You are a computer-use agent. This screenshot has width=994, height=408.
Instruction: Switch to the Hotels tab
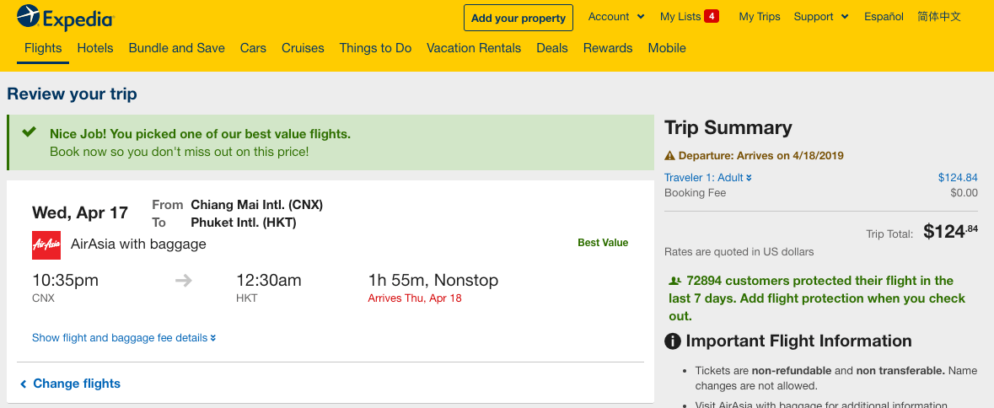pyautogui.click(x=95, y=48)
